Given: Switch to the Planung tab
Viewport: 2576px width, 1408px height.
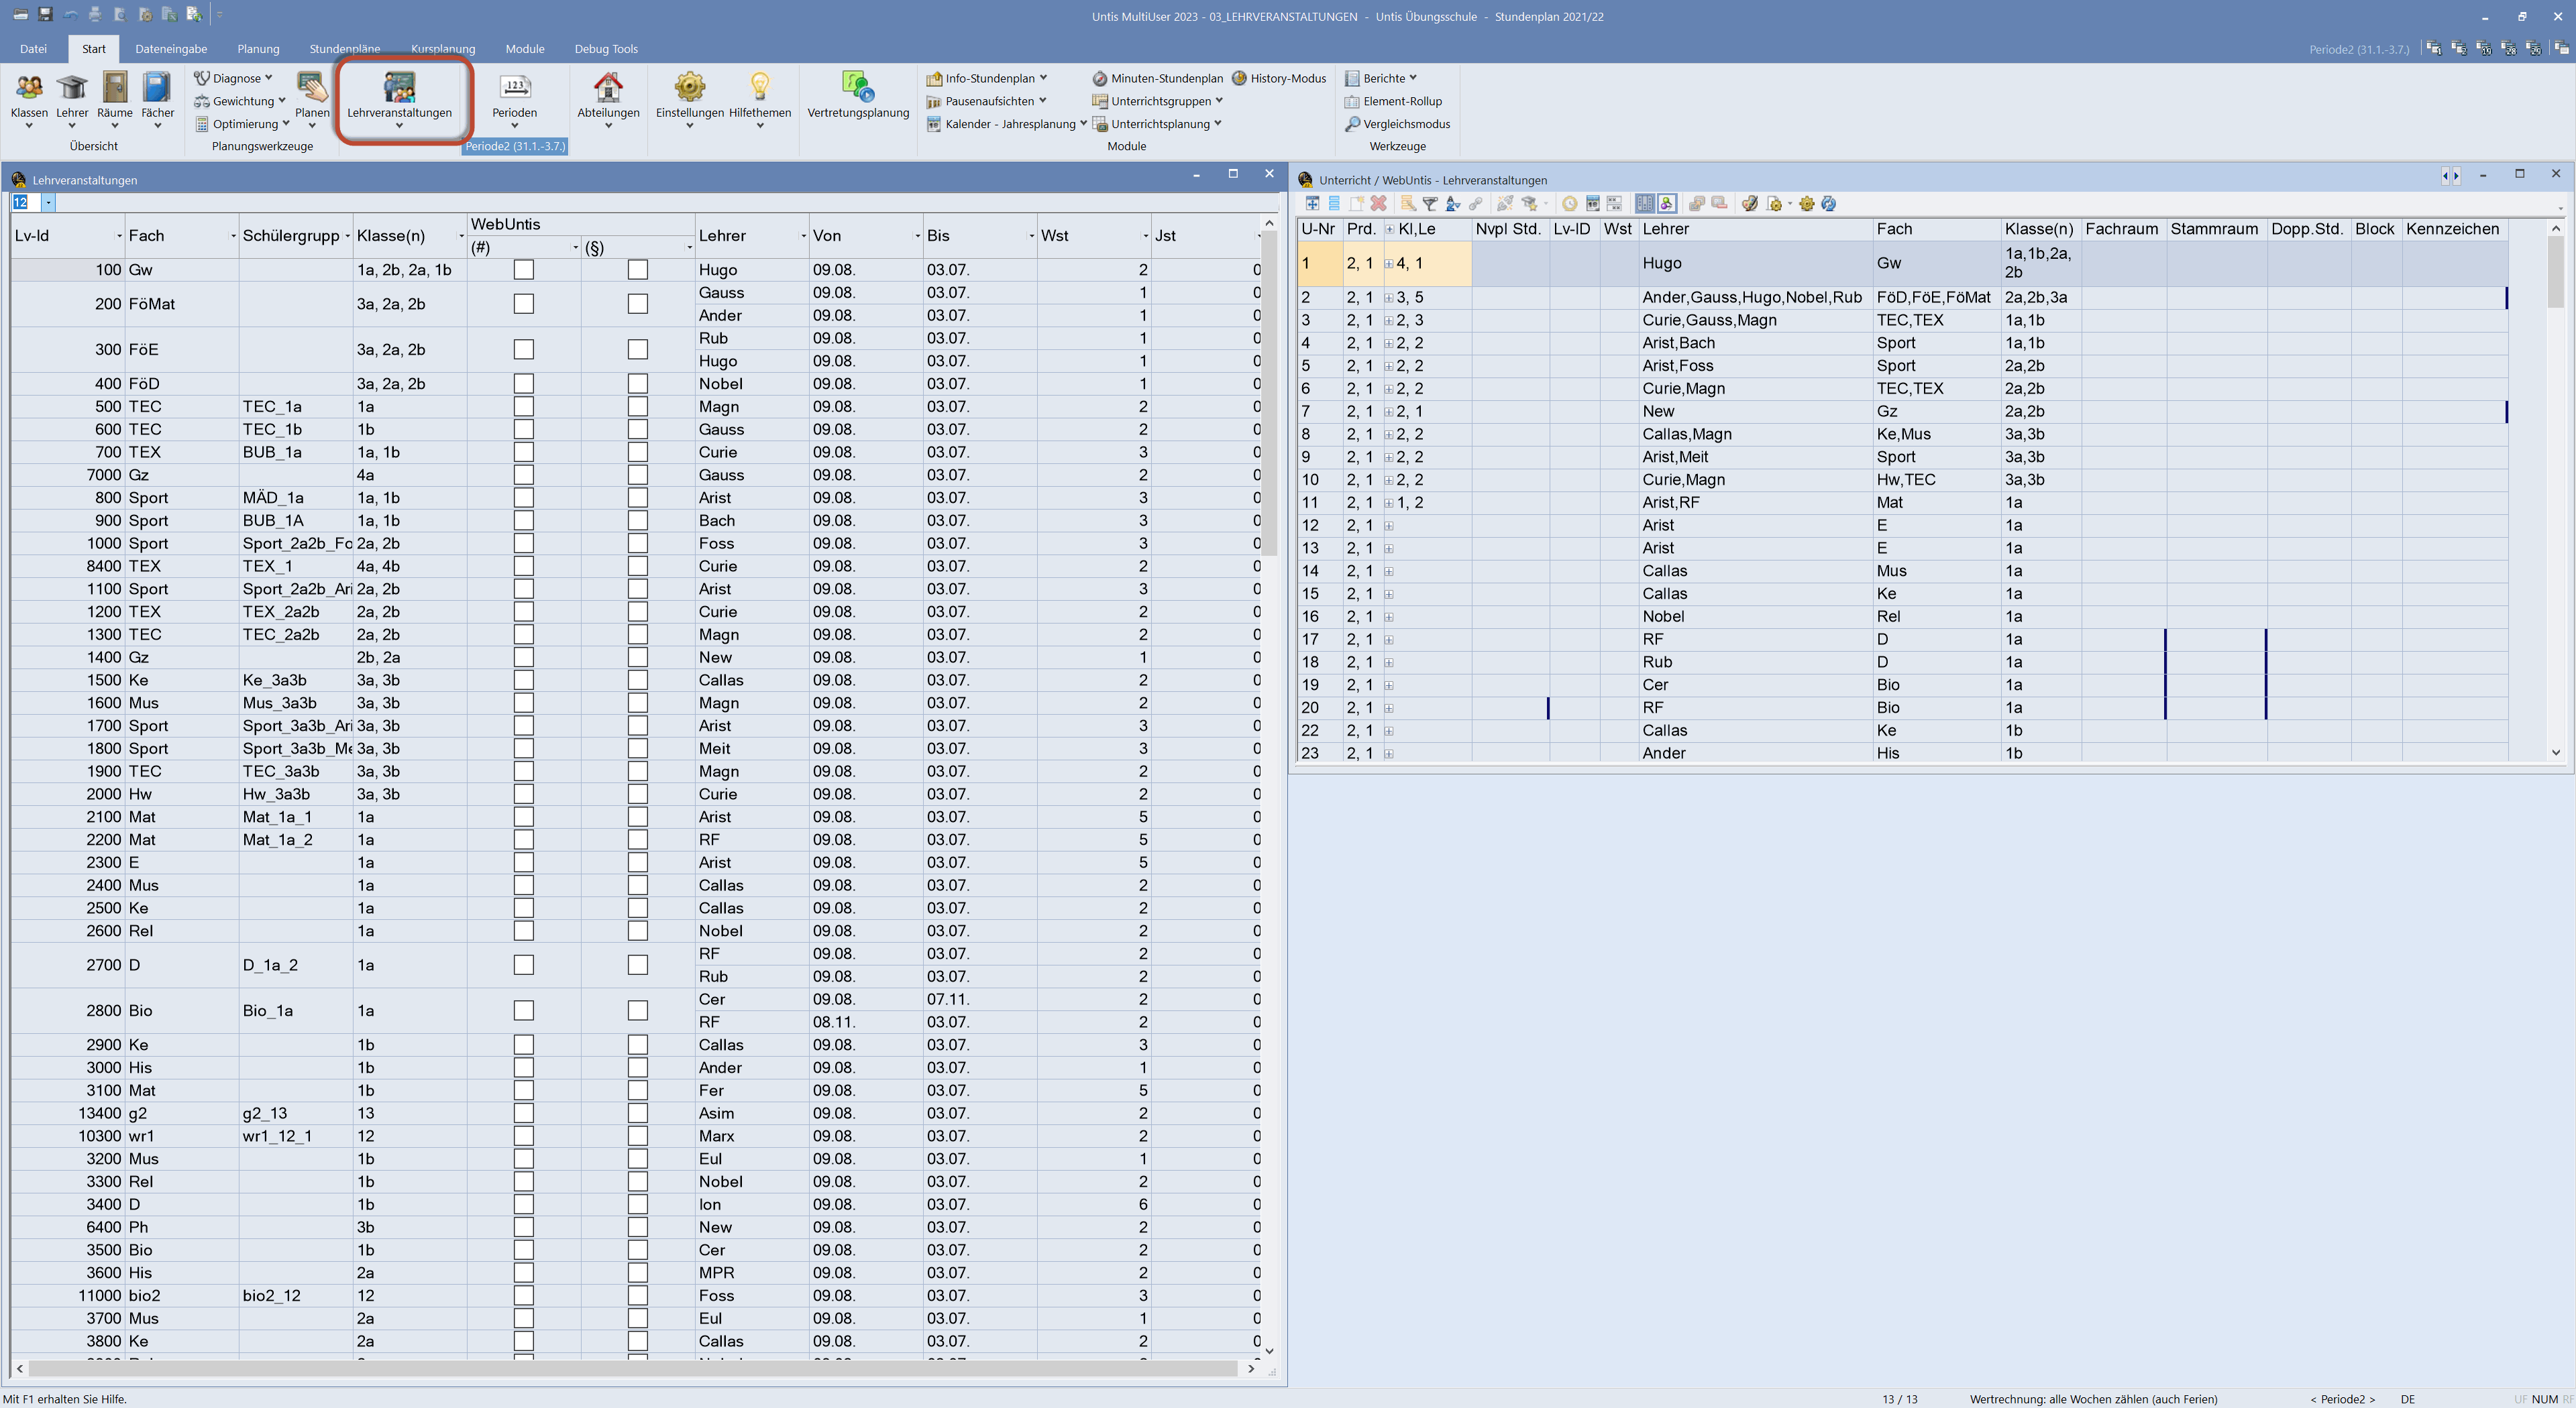Looking at the screenshot, I should coord(258,49).
